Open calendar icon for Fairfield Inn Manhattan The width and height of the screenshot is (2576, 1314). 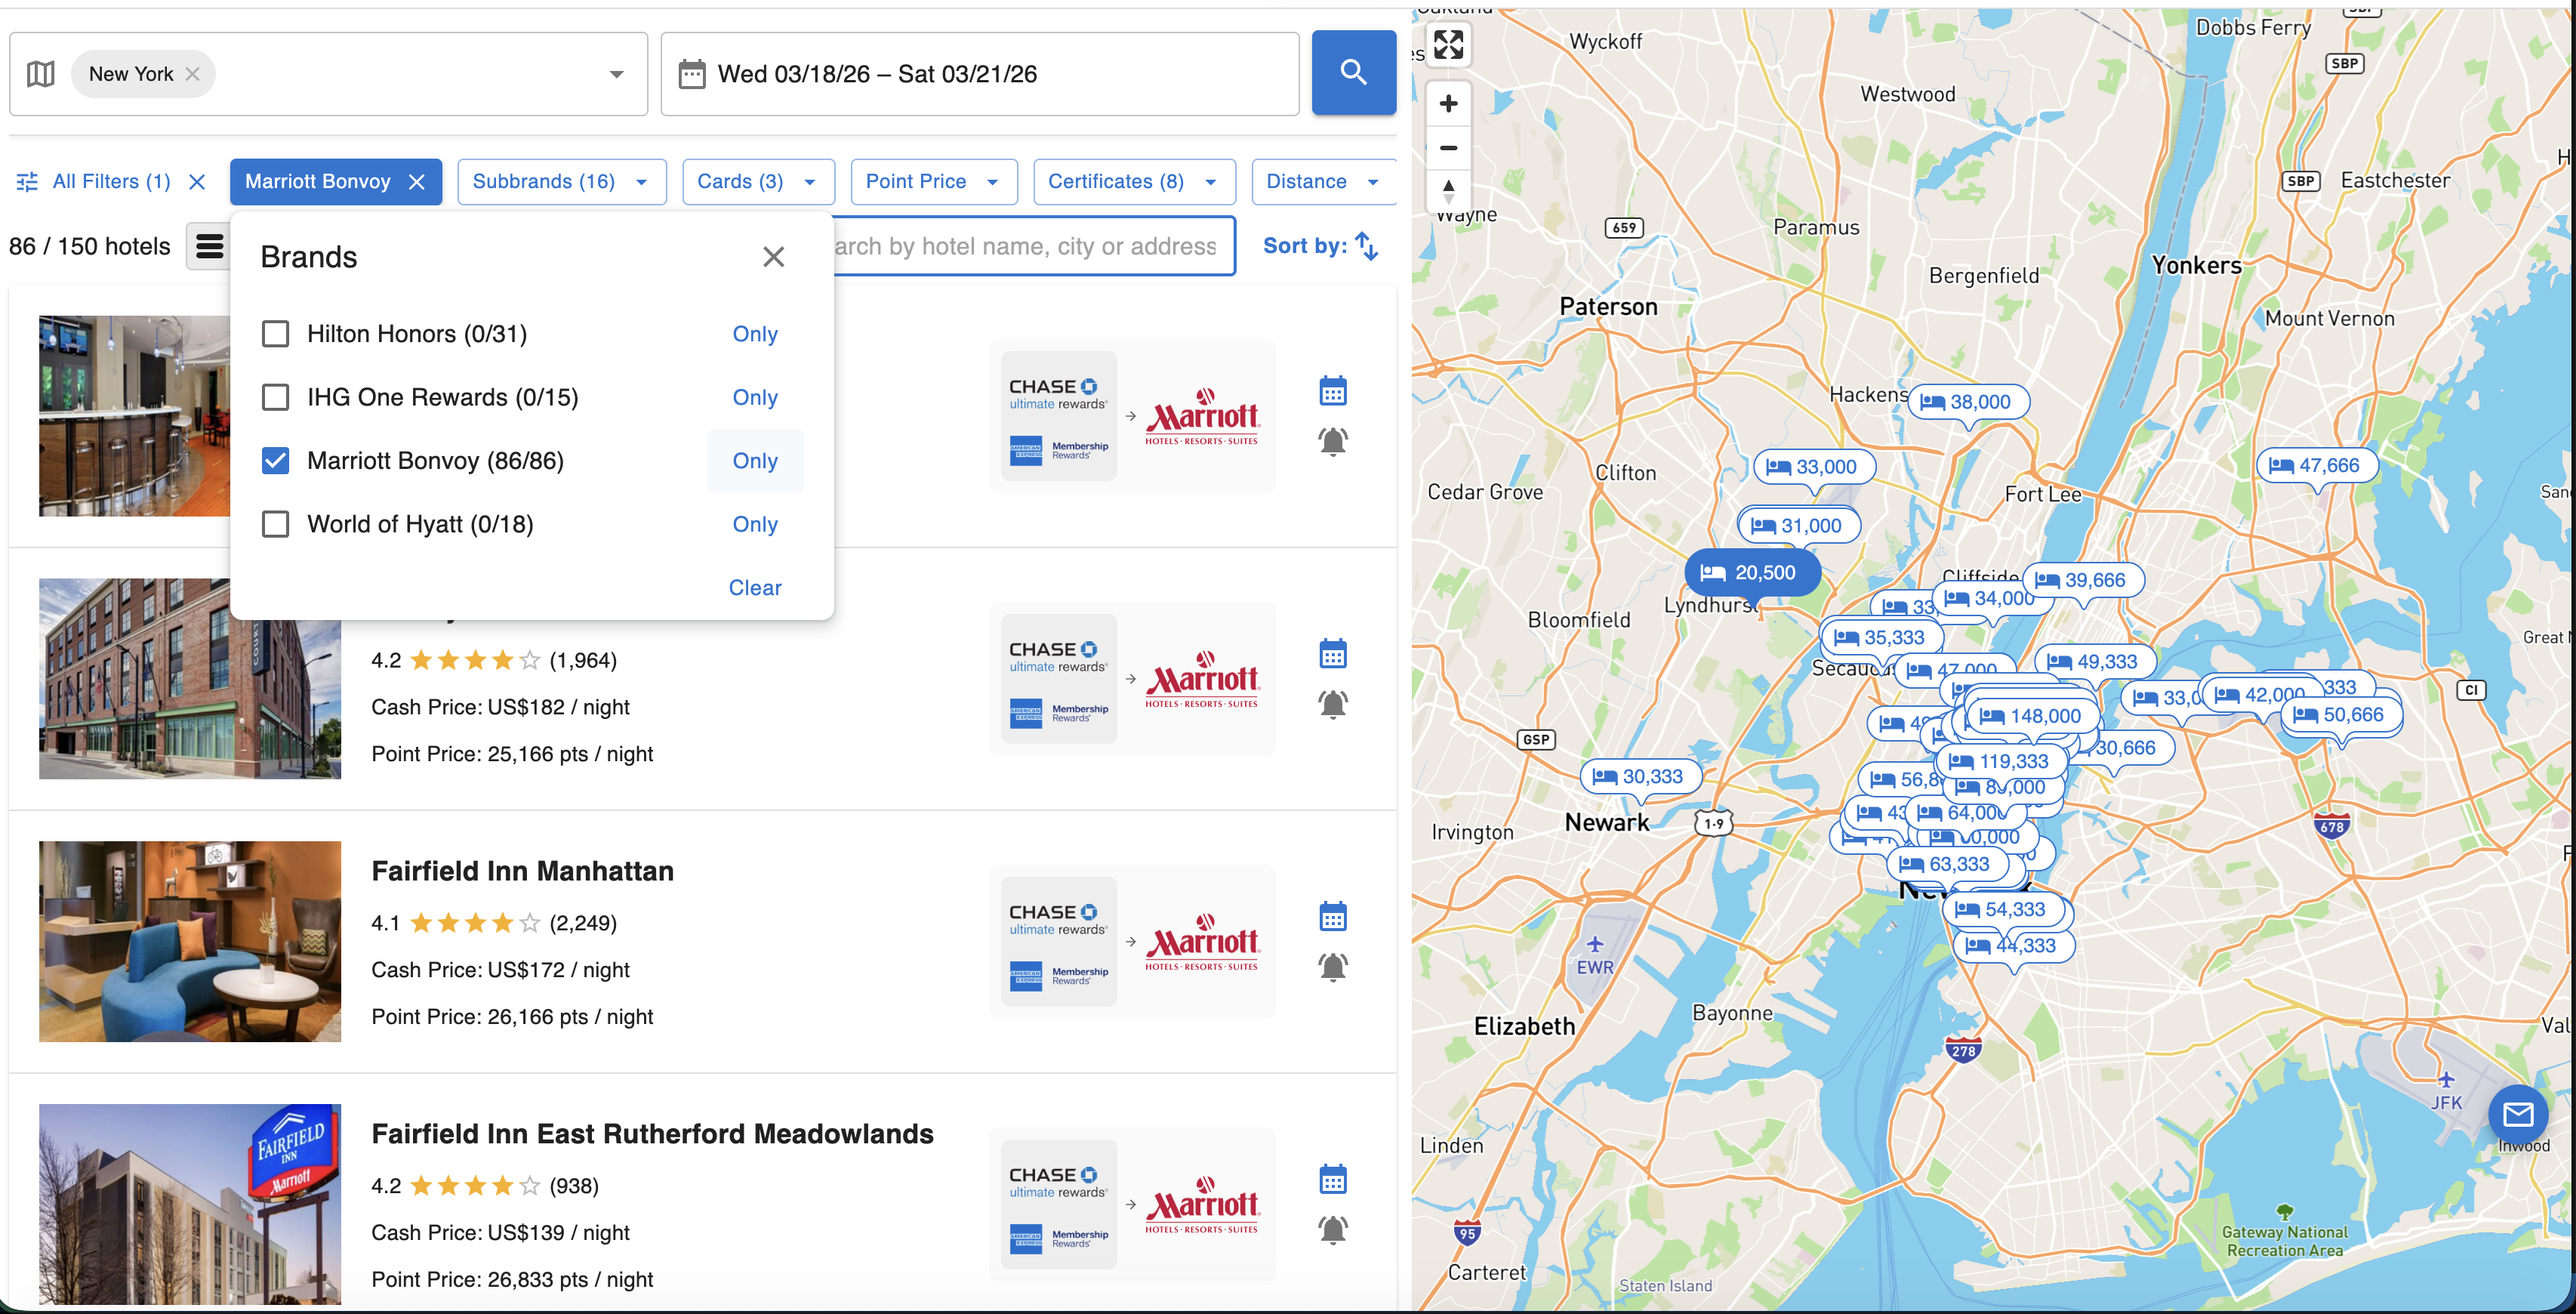1333,917
